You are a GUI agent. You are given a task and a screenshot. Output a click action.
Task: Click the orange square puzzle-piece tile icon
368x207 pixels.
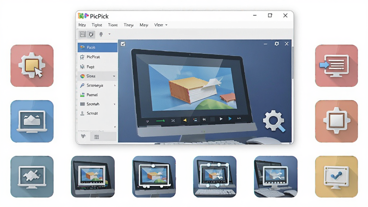(336, 121)
